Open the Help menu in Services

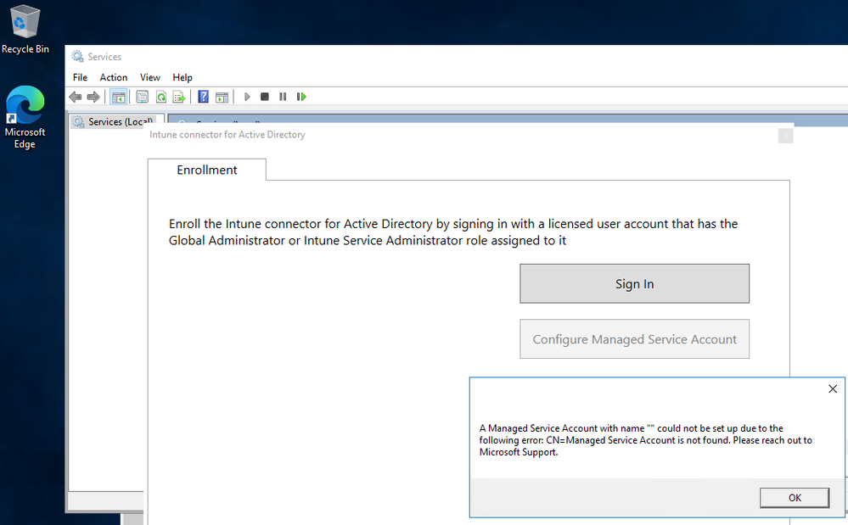pos(183,77)
